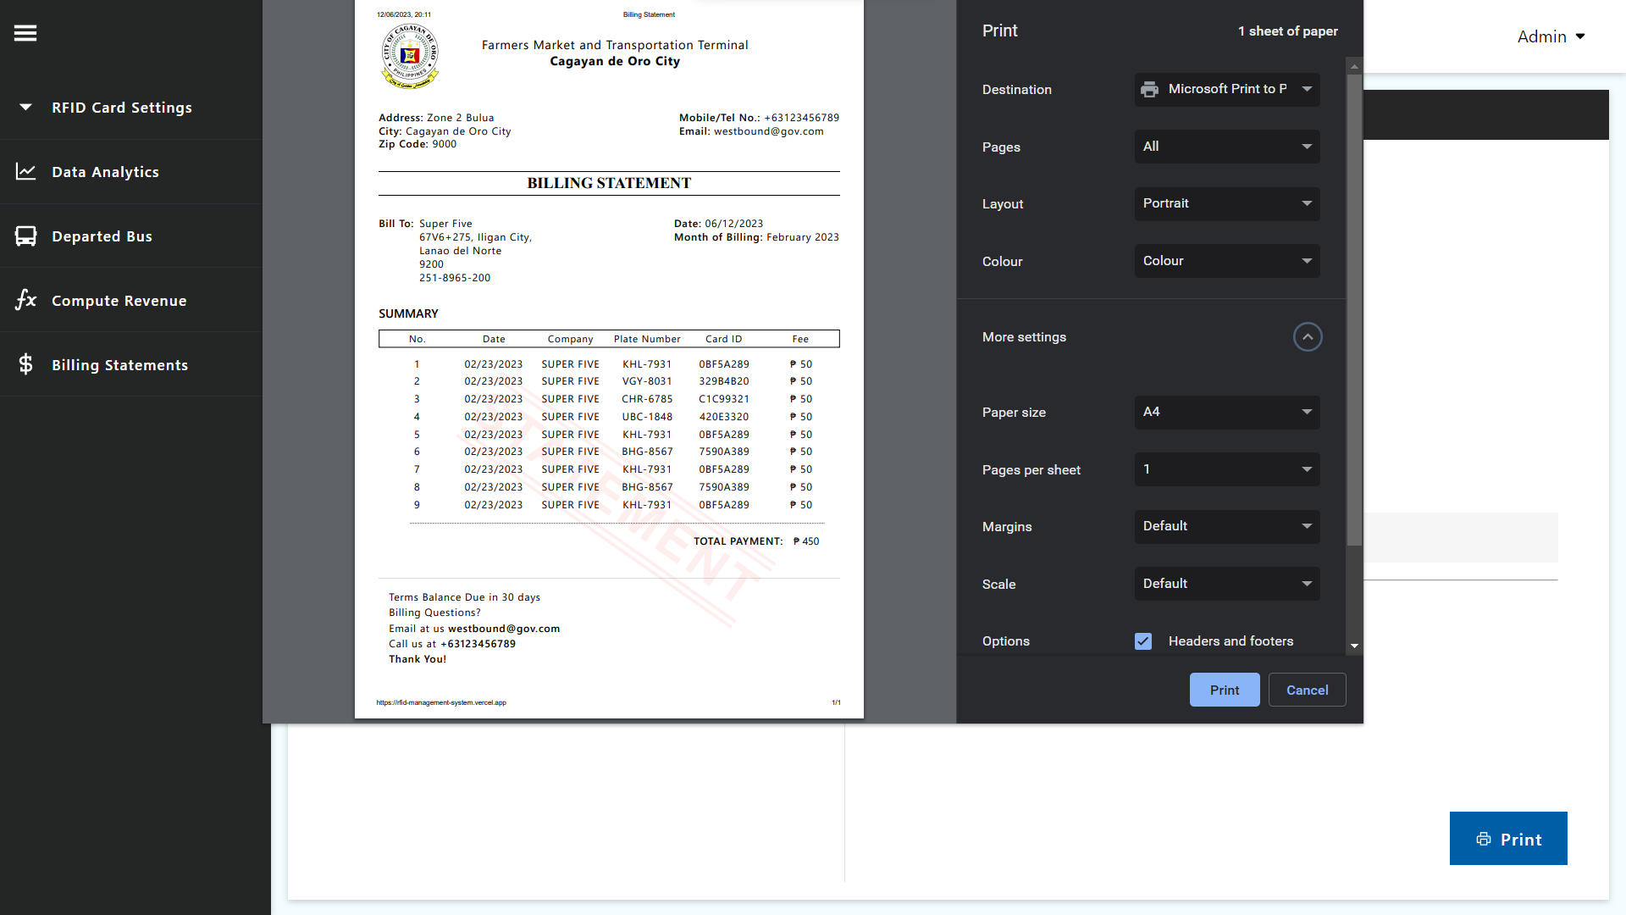This screenshot has height=915, width=1626.
Task: Expand the RFID Card Settings menu
Action: point(121,108)
